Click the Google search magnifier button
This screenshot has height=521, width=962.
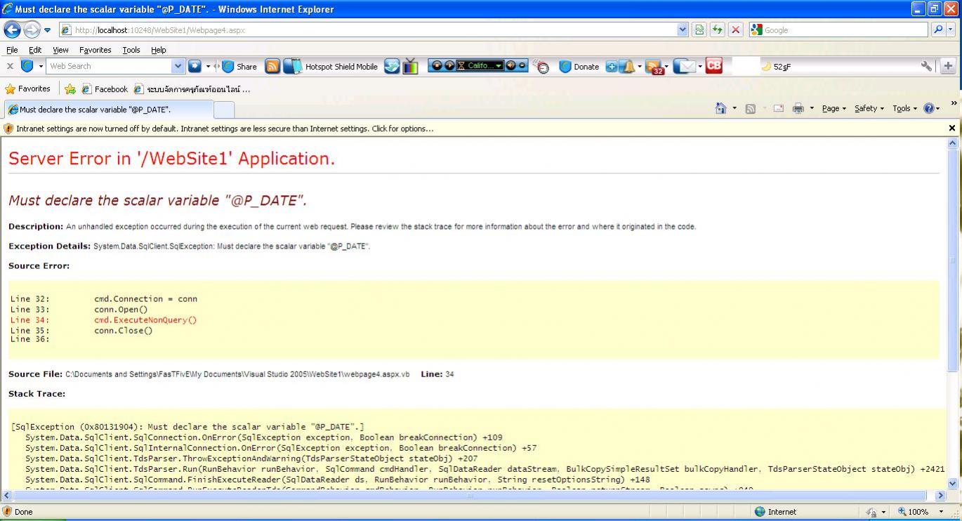tap(938, 29)
